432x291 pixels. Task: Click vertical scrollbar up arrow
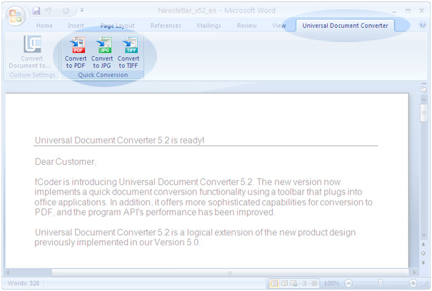pyautogui.click(x=423, y=99)
